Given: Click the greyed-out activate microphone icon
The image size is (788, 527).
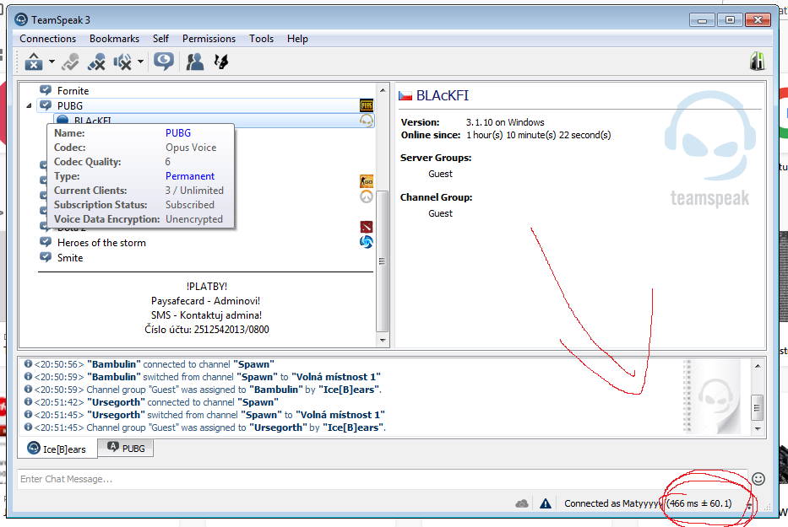Looking at the screenshot, I should point(70,62).
